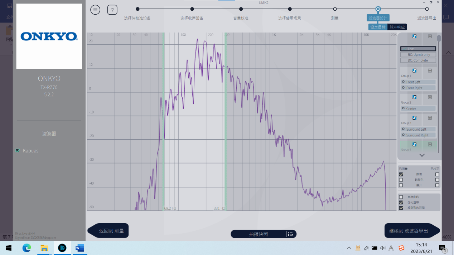
Task: Click the Group 1 link icon
Action: [x=414, y=70]
